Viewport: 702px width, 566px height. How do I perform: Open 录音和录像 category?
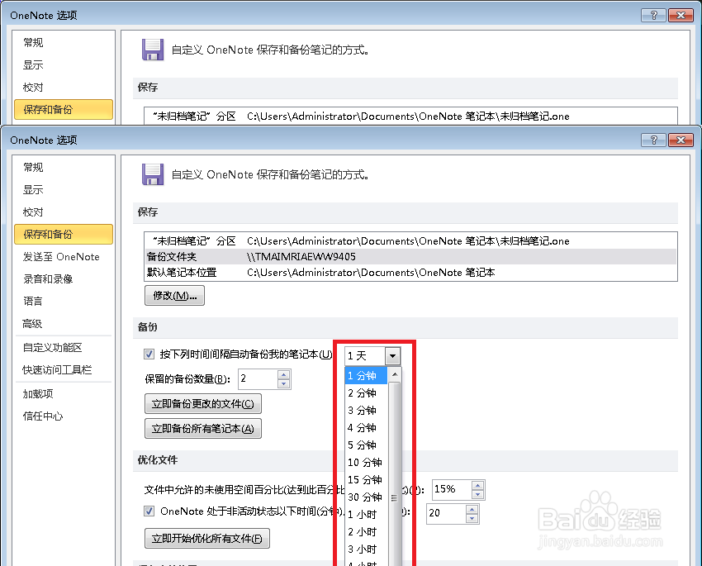click(x=63, y=279)
